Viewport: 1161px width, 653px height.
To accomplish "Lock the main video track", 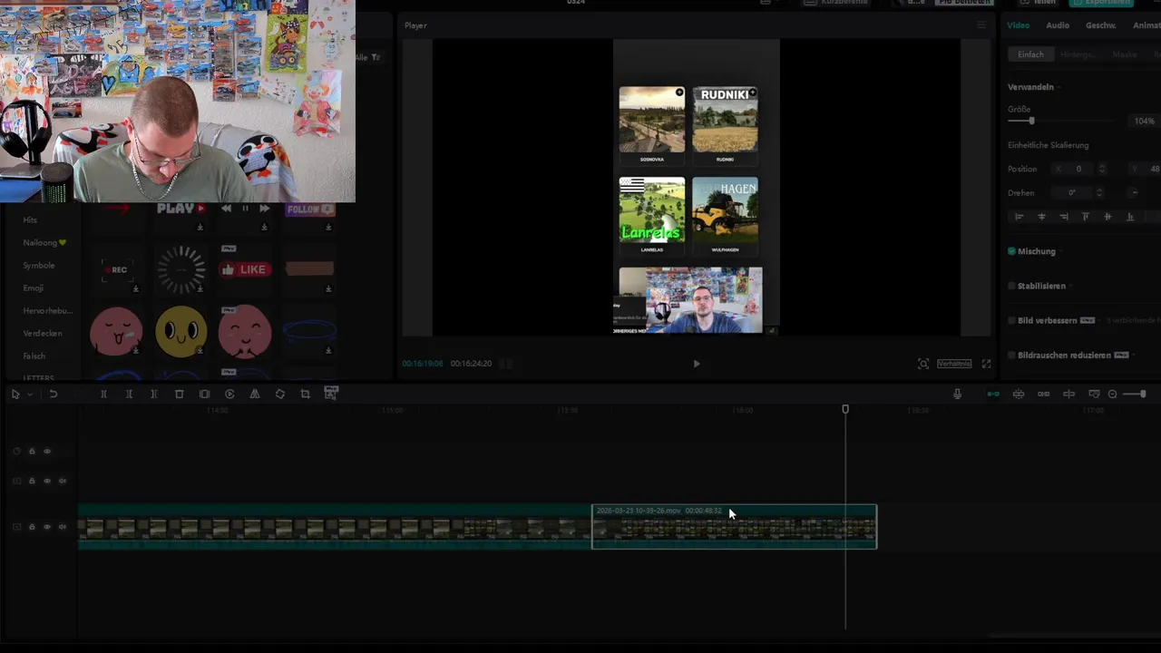I will (32, 527).
